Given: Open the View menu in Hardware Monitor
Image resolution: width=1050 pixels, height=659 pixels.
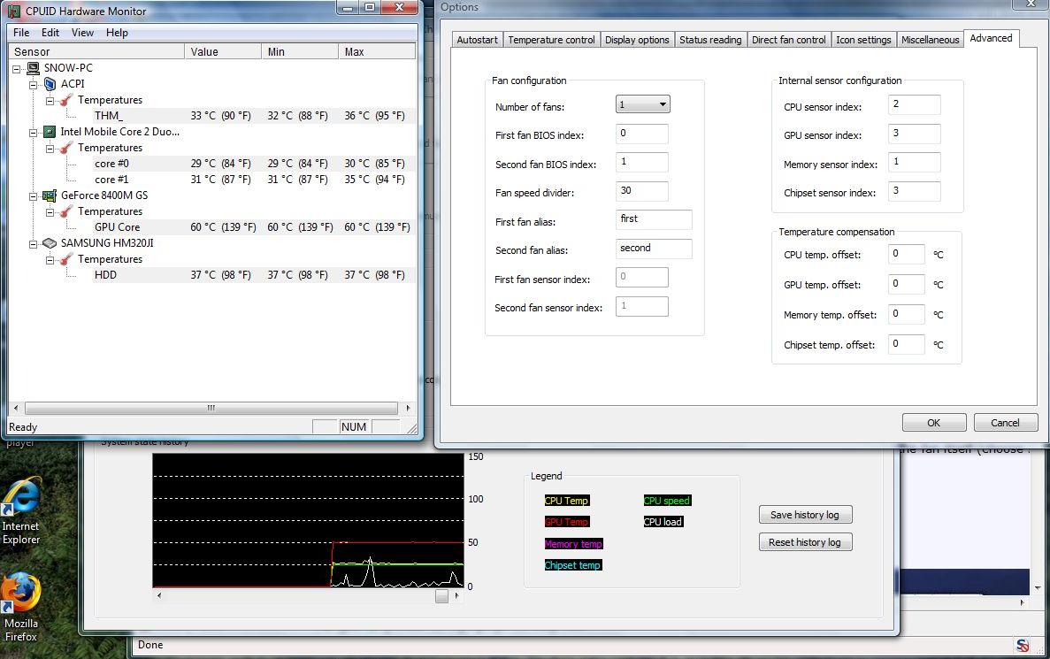Looking at the screenshot, I should (82, 32).
